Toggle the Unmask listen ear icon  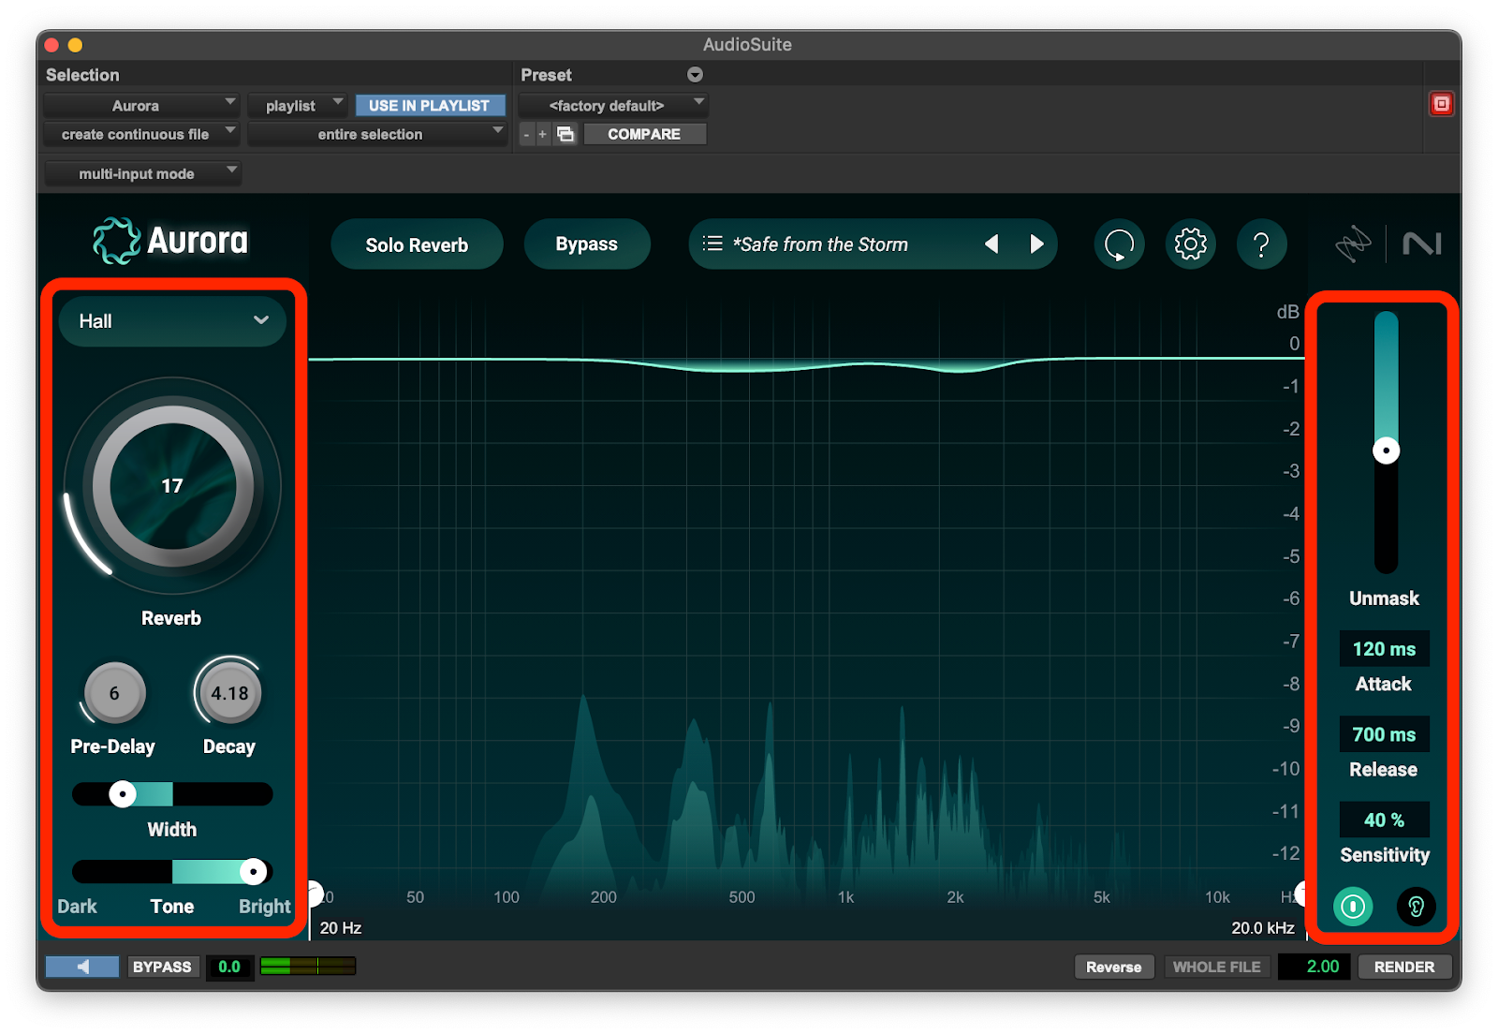1416,907
